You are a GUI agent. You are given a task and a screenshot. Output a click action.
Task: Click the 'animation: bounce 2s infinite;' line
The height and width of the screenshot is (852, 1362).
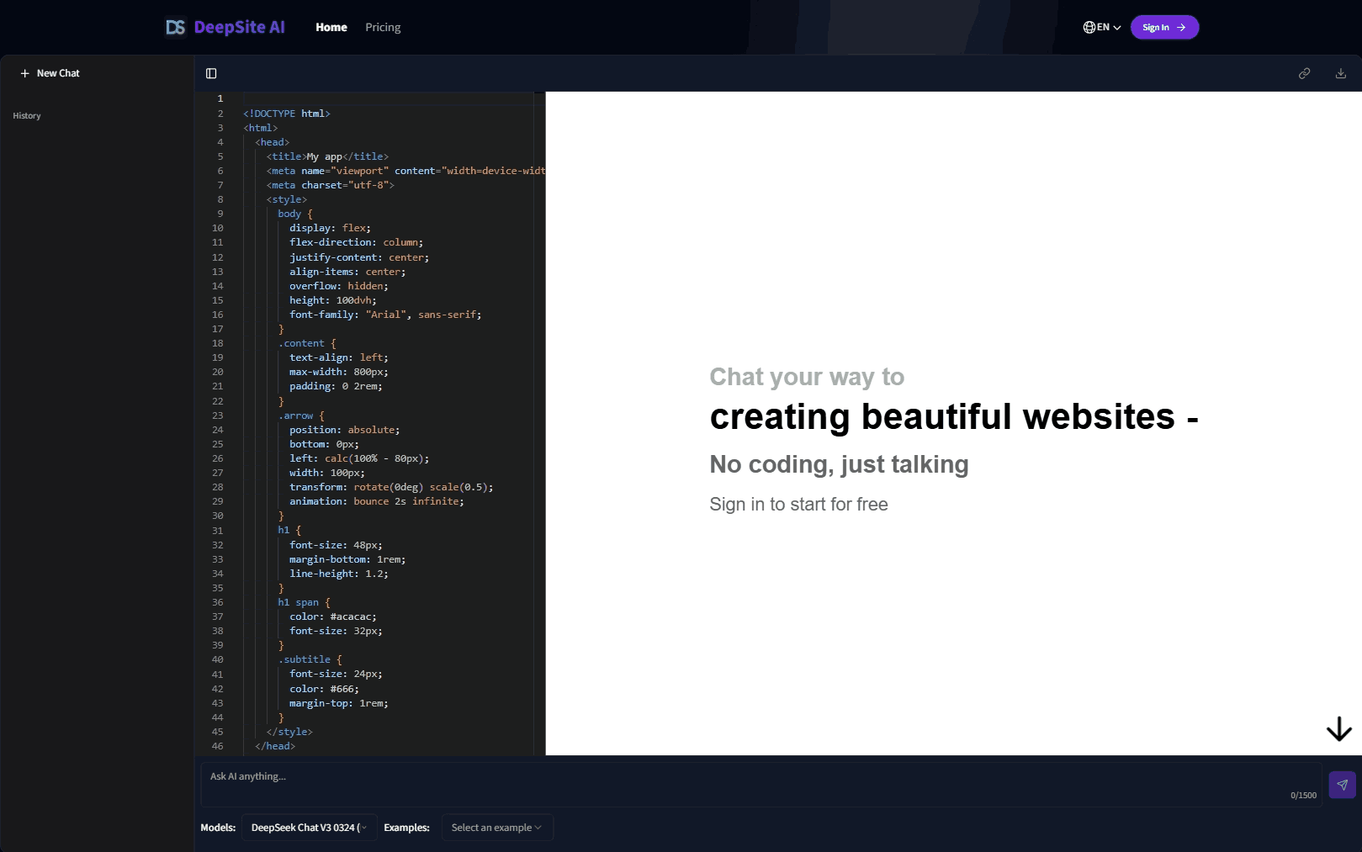coord(377,501)
